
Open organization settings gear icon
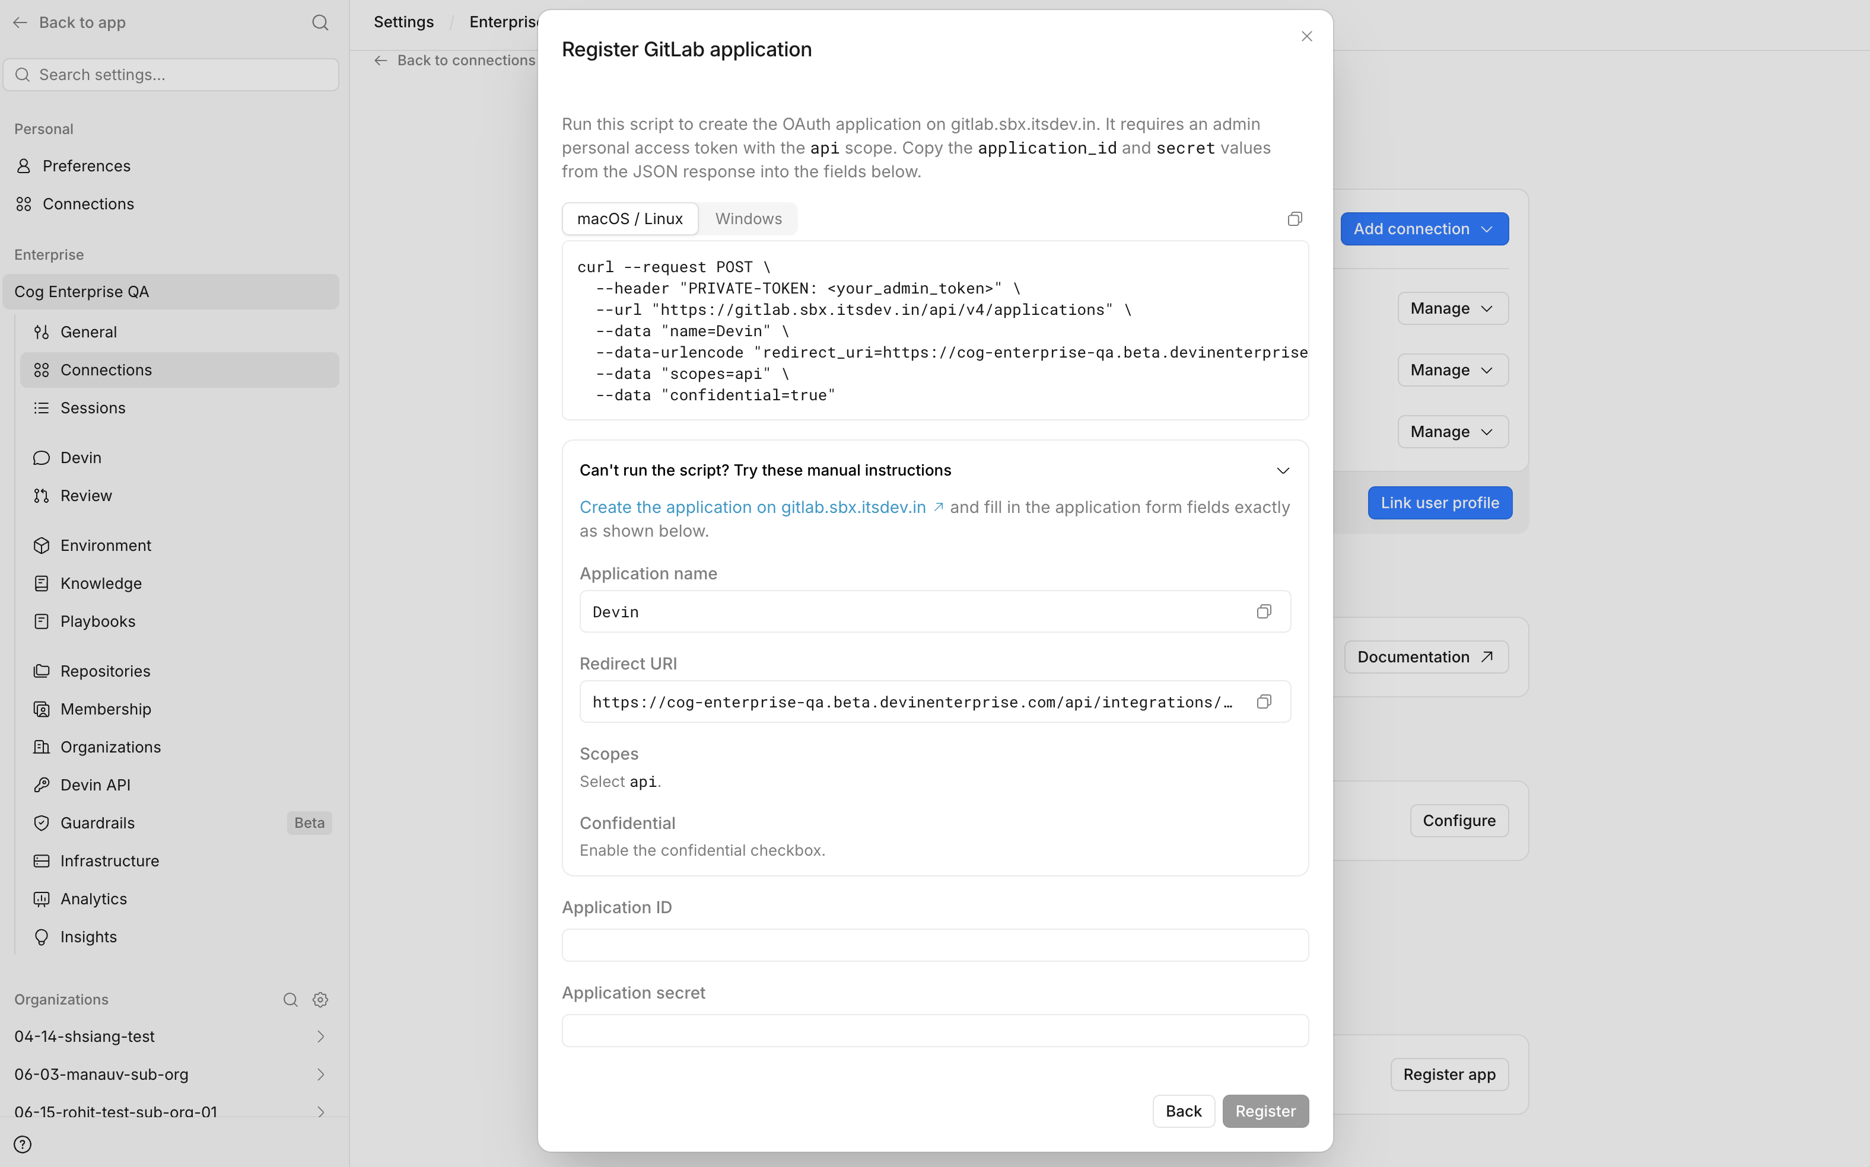320,1000
